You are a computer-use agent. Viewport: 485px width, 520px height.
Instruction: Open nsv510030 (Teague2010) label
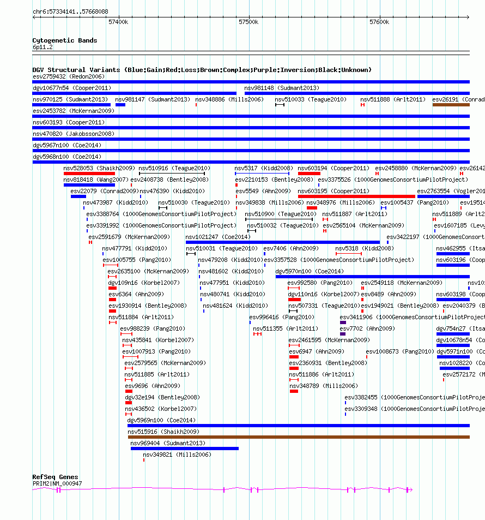pyautogui.click(x=194, y=202)
